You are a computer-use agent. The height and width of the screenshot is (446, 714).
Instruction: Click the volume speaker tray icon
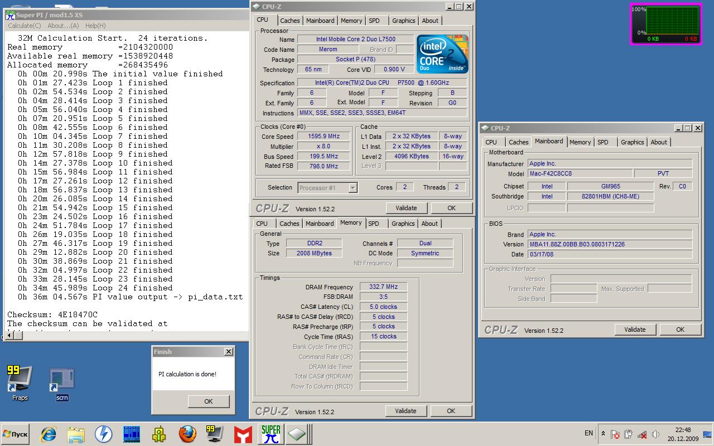655,434
